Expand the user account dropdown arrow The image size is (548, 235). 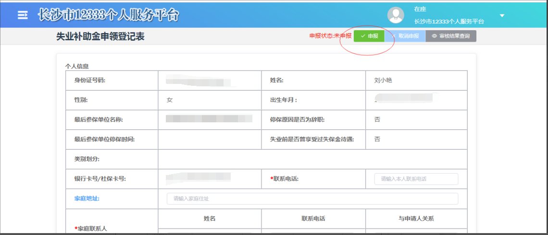[502, 15]
